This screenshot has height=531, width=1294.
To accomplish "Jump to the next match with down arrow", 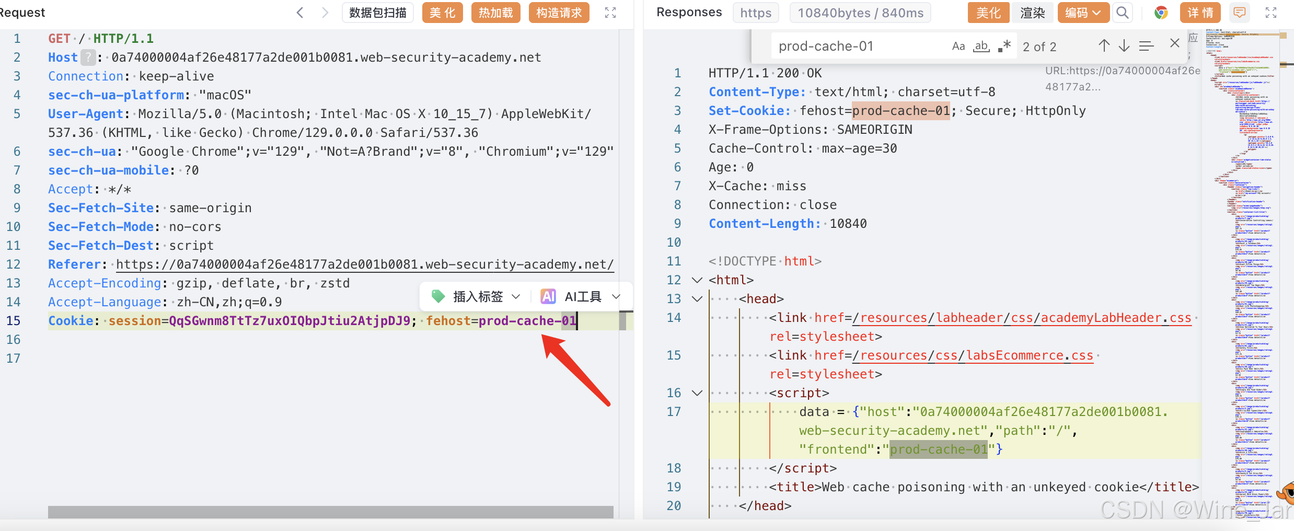I will click(1124, 46).
